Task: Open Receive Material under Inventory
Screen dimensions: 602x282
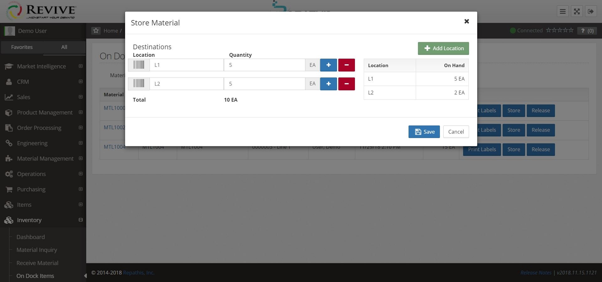Action: tap(37, 263)
